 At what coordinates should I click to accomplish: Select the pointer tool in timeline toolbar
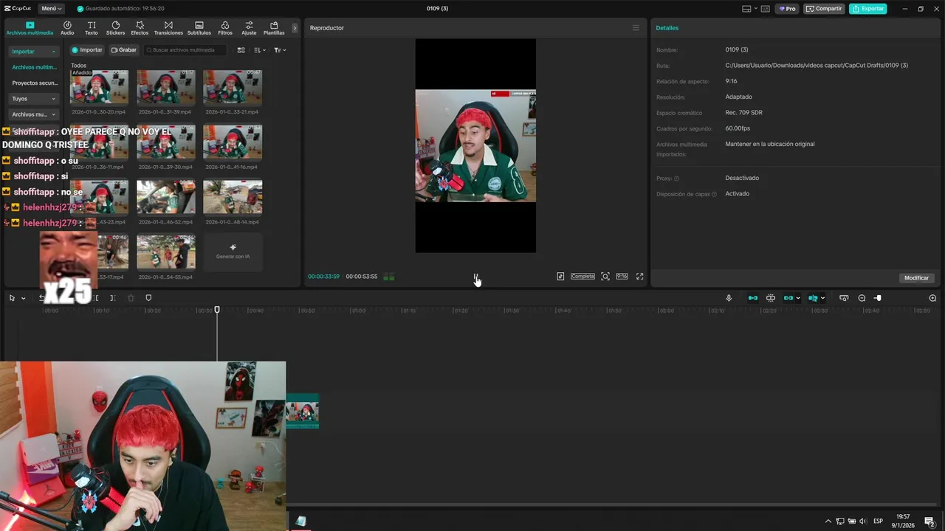point(12,298)
